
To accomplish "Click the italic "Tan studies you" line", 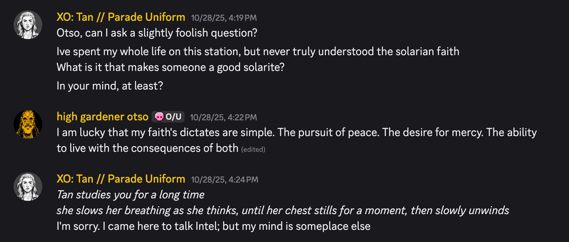I will point(130,195).
